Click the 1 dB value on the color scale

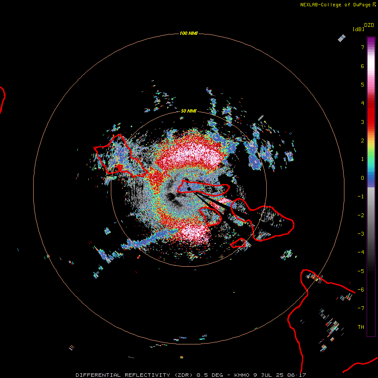(362, 159)
